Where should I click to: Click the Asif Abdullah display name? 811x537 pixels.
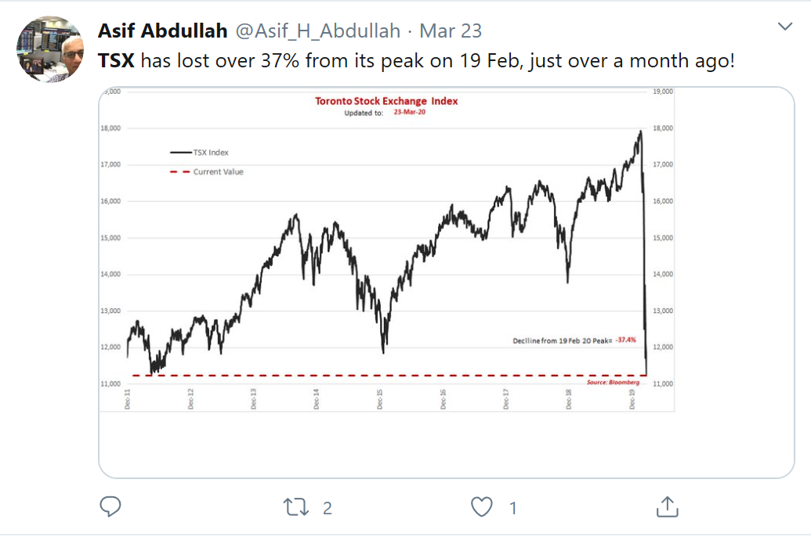(162, 31)
